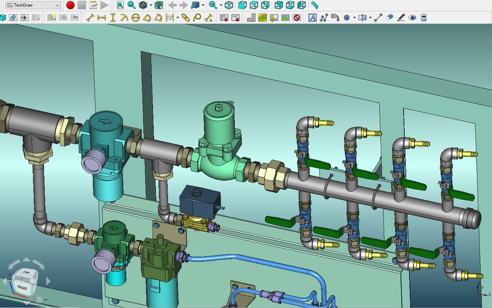
Task: Add a cosmetic line through two points
Action: click(378, 18)
